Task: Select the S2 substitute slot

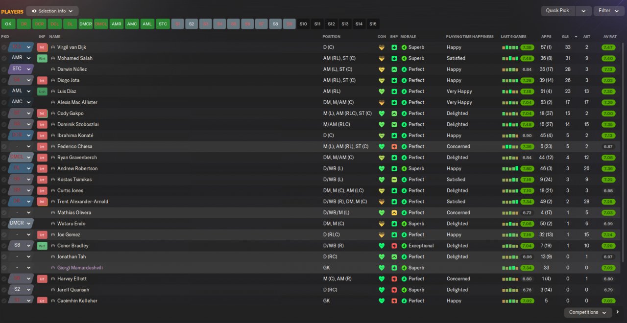Action: click(x=192, y=24)
